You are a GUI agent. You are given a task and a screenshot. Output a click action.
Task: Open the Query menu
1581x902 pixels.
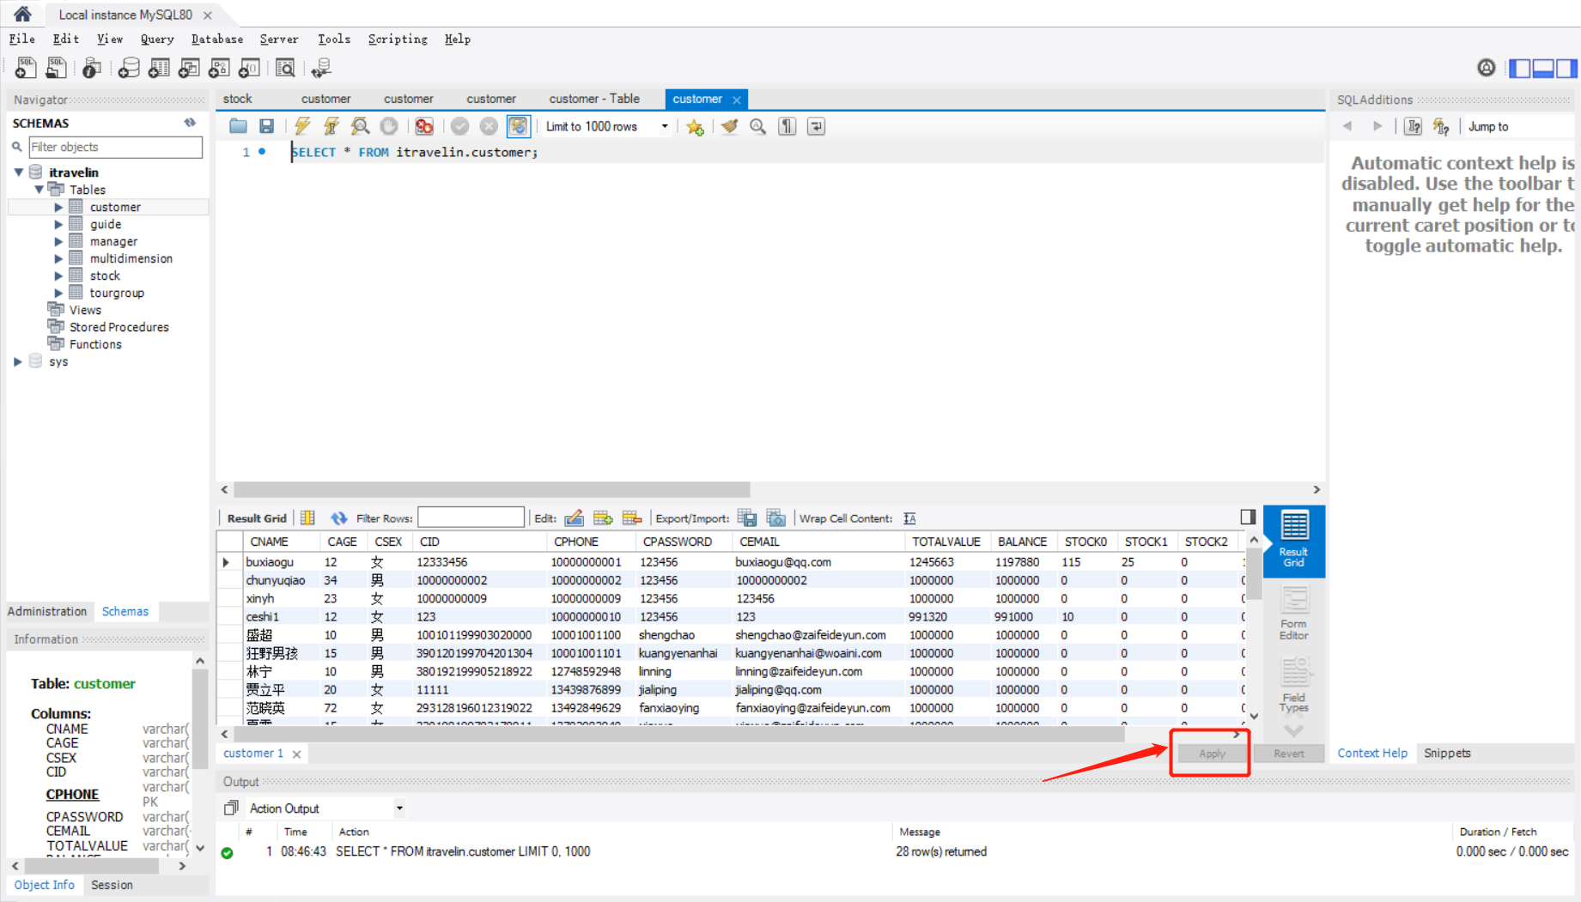pos(157,39)
